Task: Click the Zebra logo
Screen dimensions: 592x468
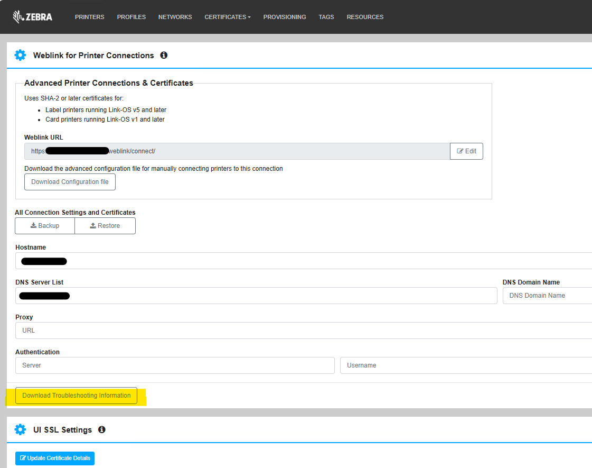Action: [x=32, y=17]
